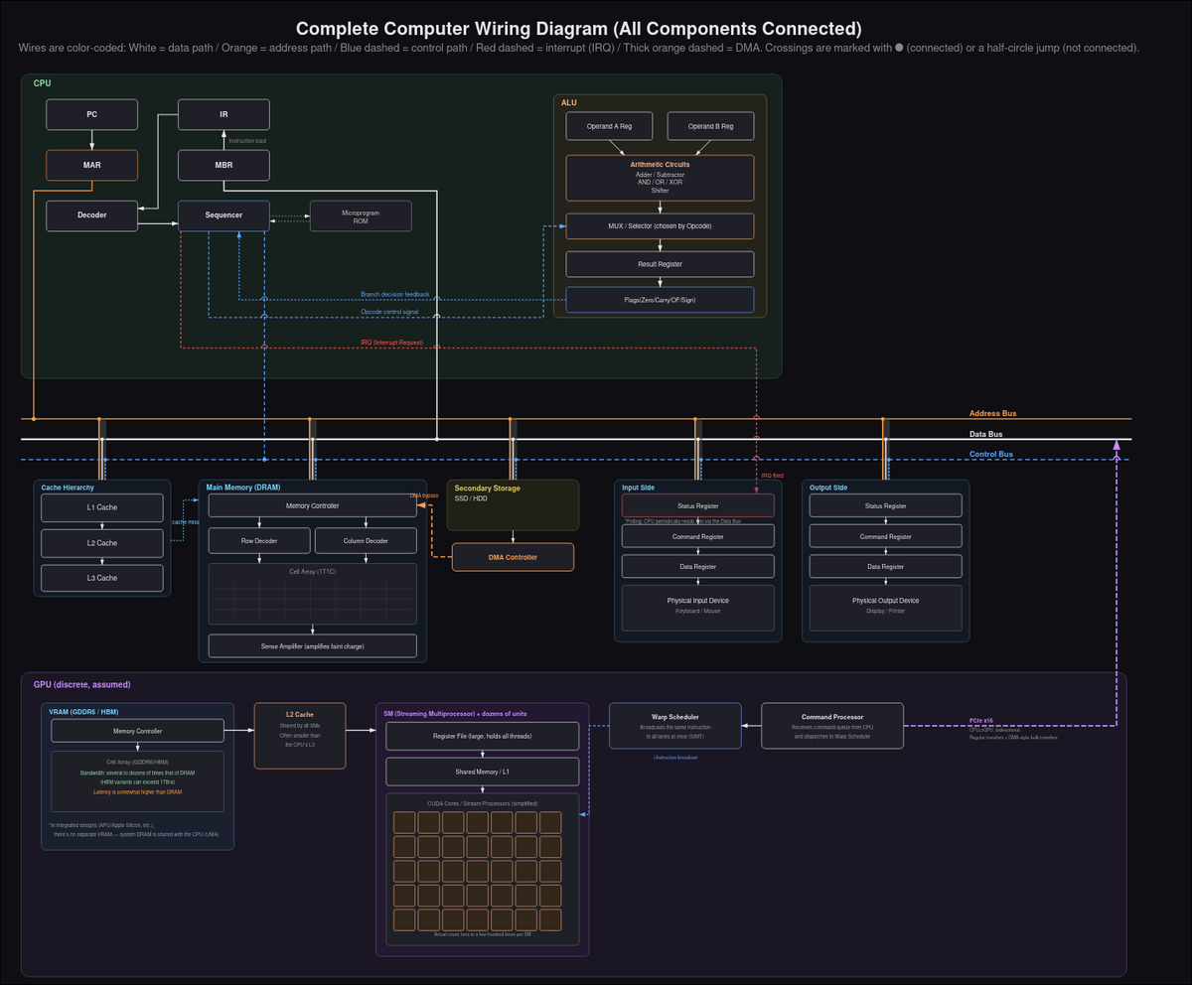Screen dimensions: 1192x985
Task: Click Memory Controller inside VRAM panel
Action: pos(137,731)
